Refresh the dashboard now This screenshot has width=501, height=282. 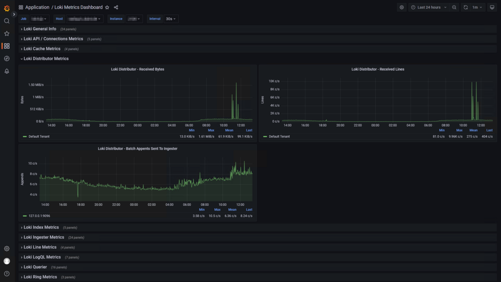(x=465, y=8)
